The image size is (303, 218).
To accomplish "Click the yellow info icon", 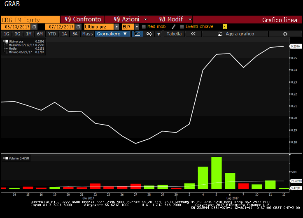I will [225, 27].
